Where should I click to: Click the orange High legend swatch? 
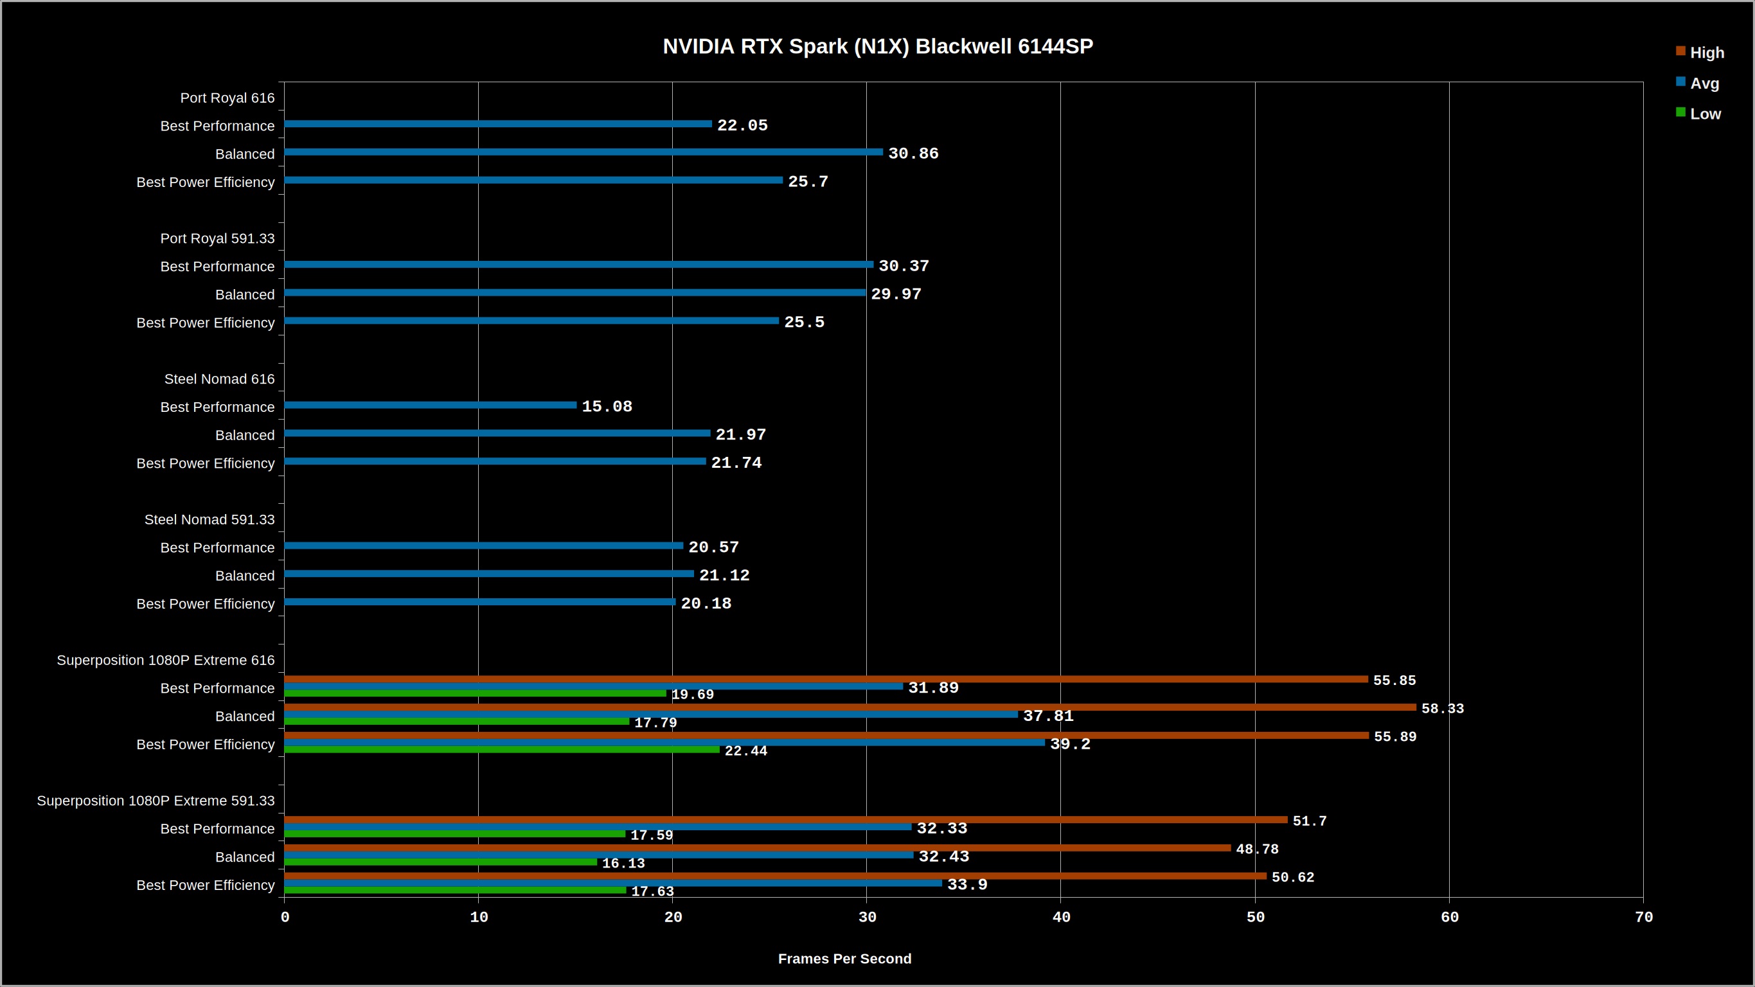point(1680,51)
